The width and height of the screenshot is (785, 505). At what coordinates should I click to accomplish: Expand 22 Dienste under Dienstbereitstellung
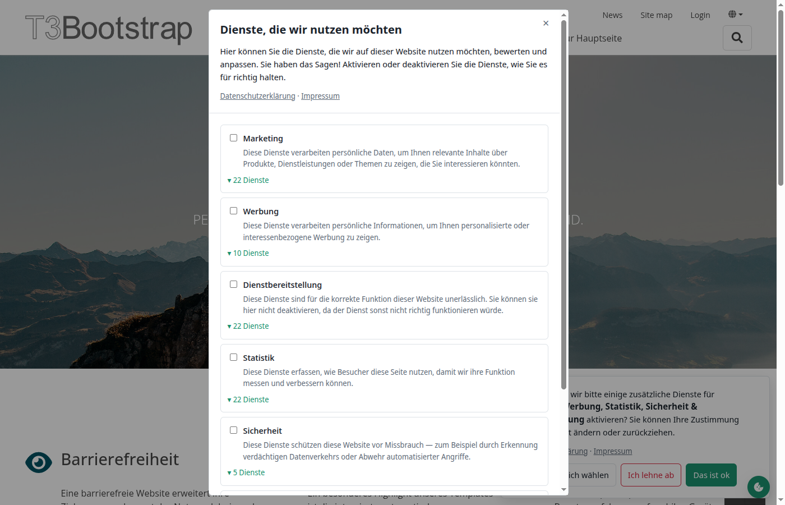click(x=248, y=326)
